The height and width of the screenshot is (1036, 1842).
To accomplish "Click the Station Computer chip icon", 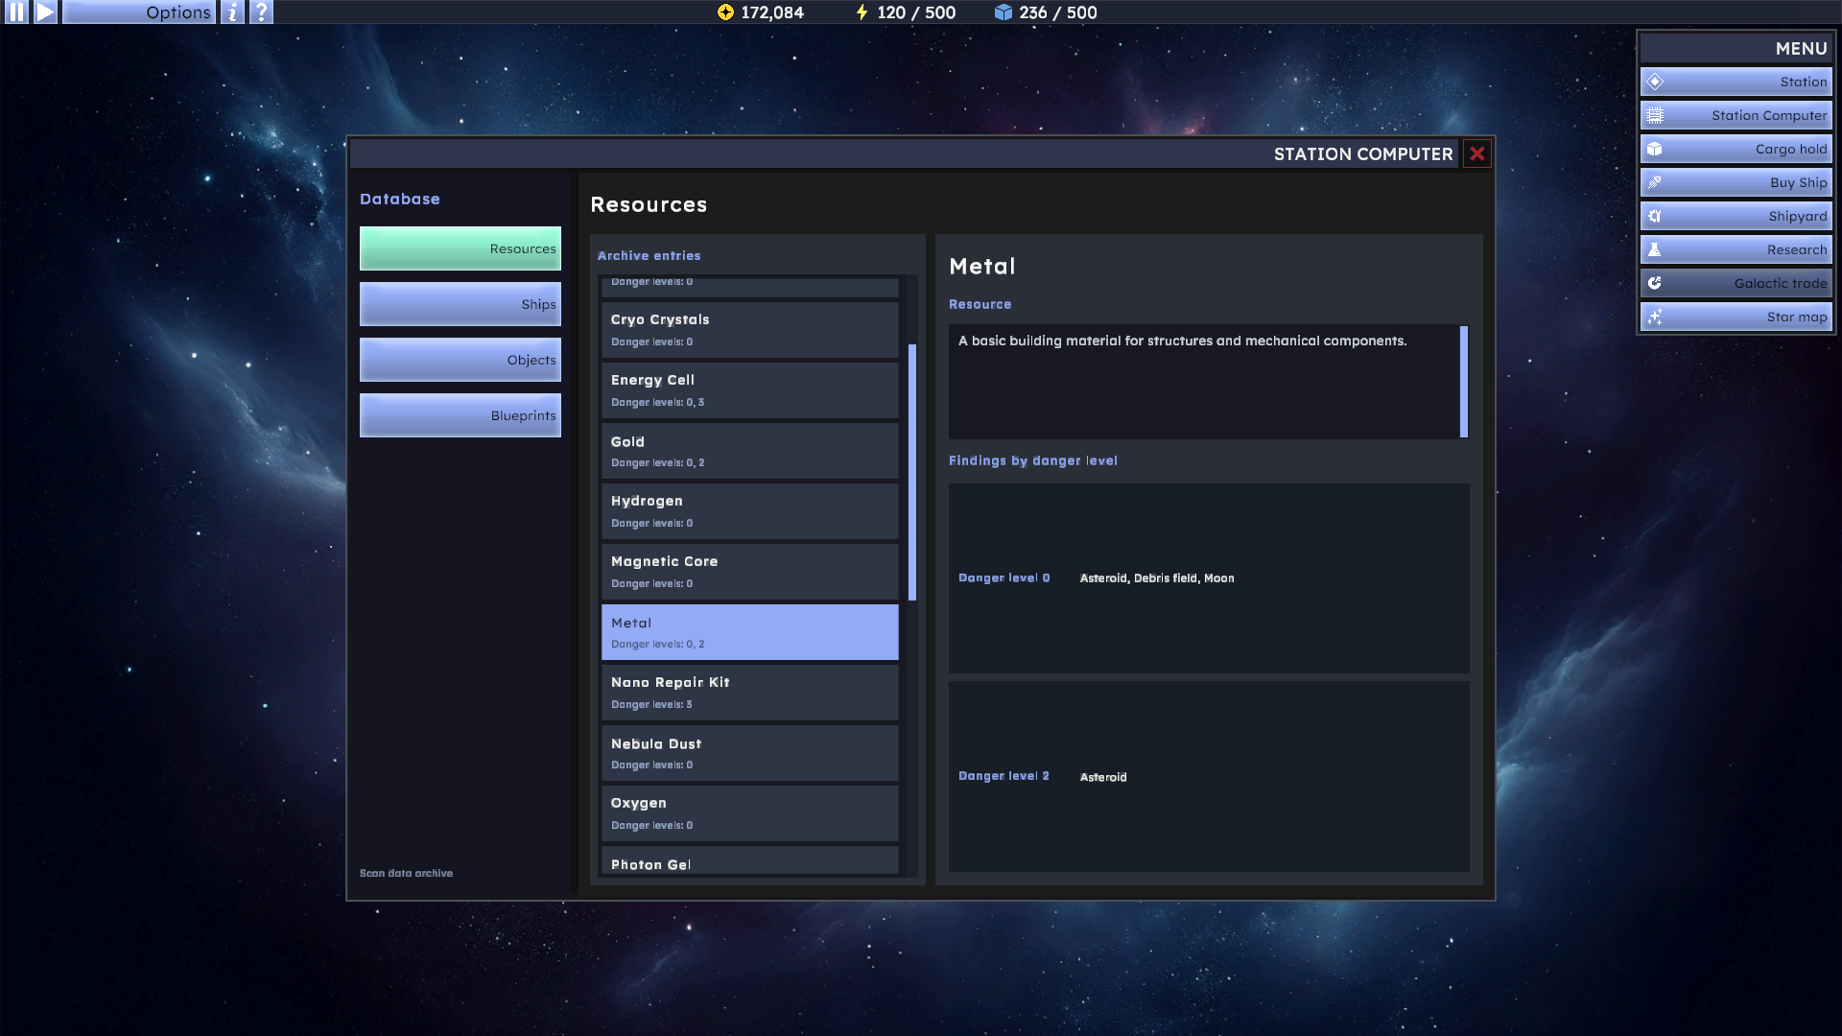I will pyautogui.click(x=1655, y=115).
